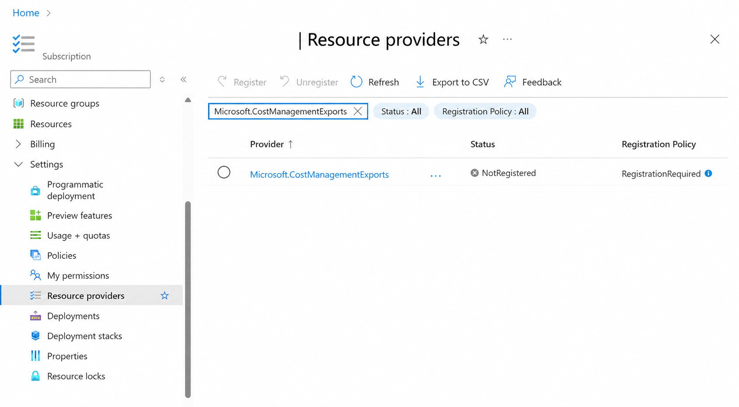This screenshot has height=407, width=739.
Task: Click the Home breadcrumb link
Action: 26,13
